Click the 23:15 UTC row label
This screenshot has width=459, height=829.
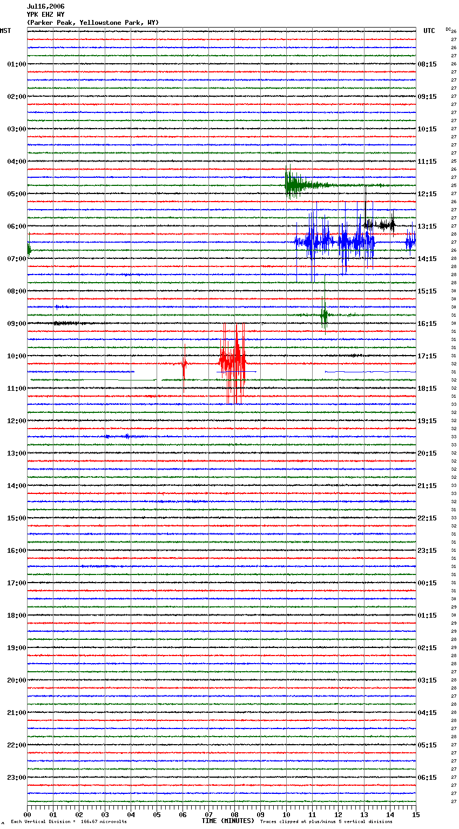427,551
